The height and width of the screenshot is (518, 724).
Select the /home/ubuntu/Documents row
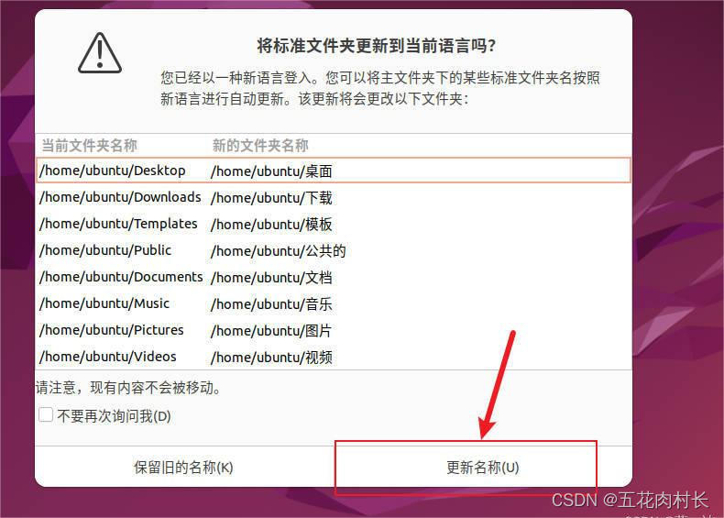coord(334,277)
